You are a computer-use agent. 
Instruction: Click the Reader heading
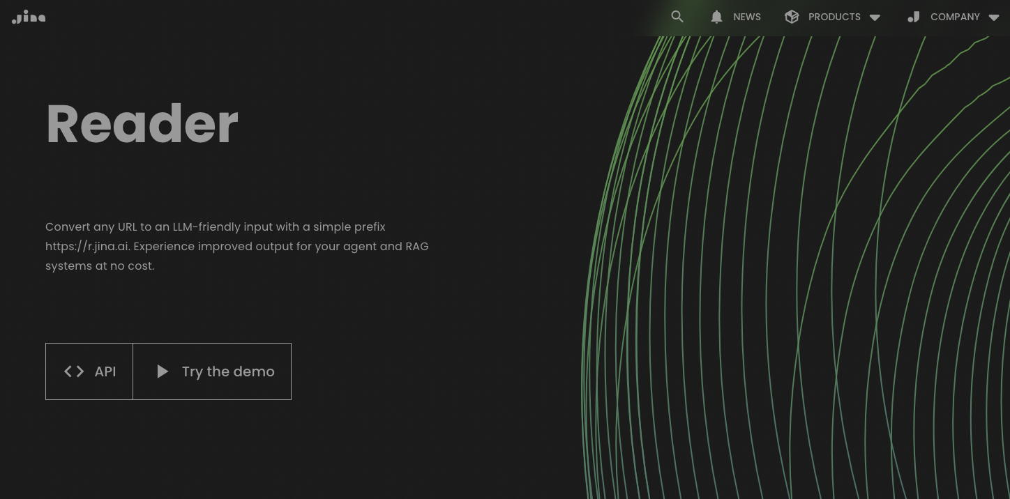142,124
